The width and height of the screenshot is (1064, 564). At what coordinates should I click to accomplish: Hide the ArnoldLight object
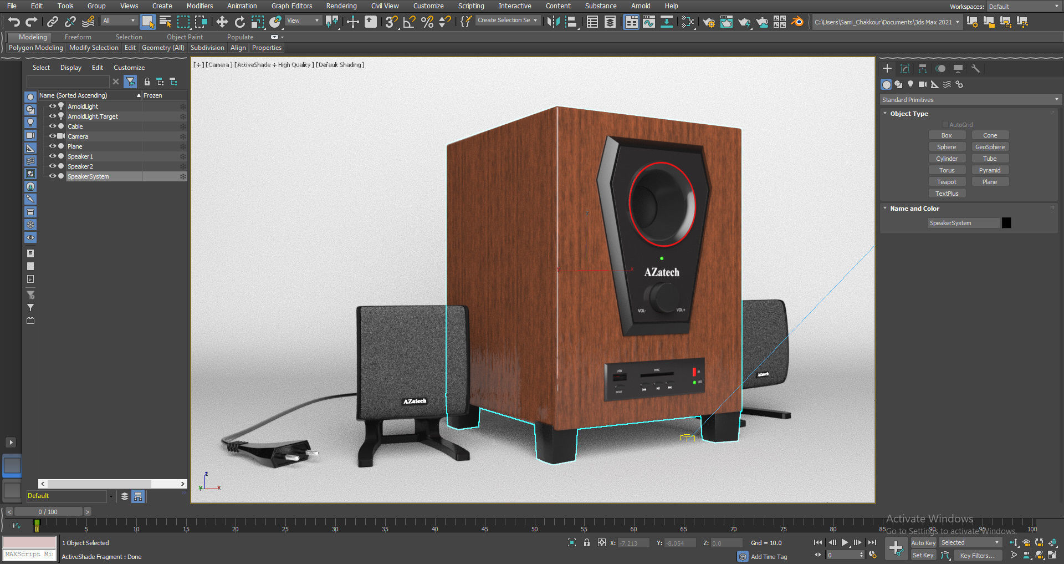point(53,106)
